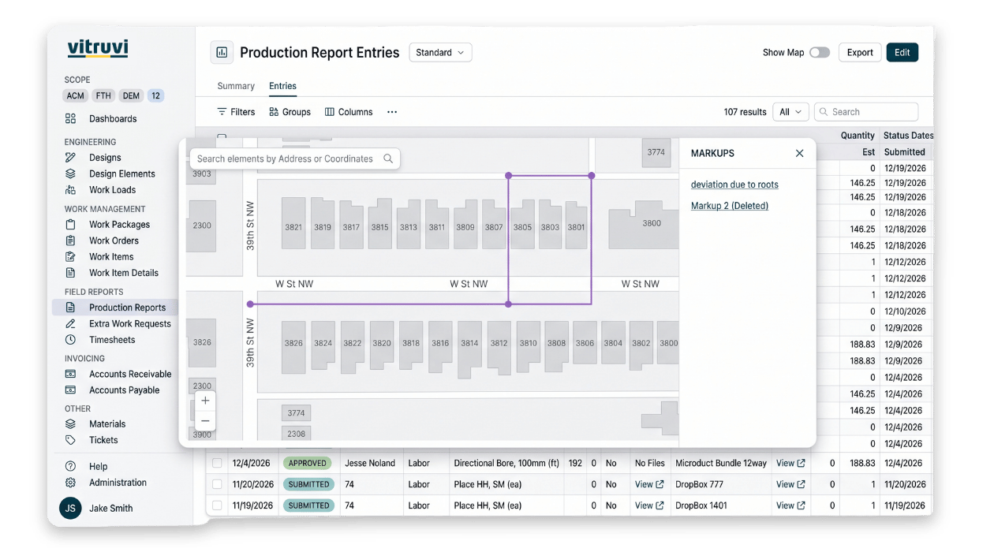Open the deviation due to roots markup

coord(734,185)
